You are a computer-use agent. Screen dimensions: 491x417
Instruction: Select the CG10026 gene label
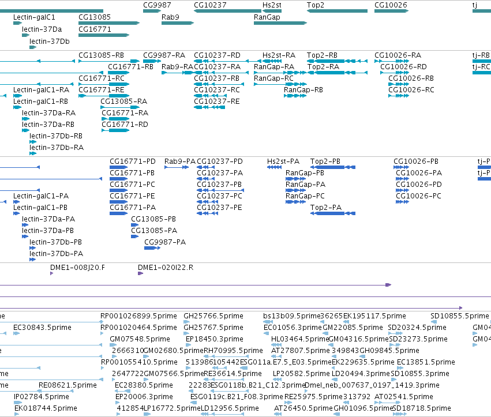391,5
